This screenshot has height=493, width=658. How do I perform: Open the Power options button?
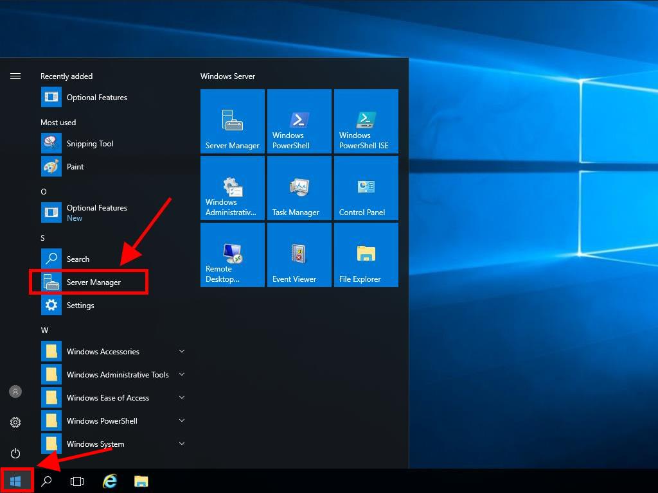15,453
